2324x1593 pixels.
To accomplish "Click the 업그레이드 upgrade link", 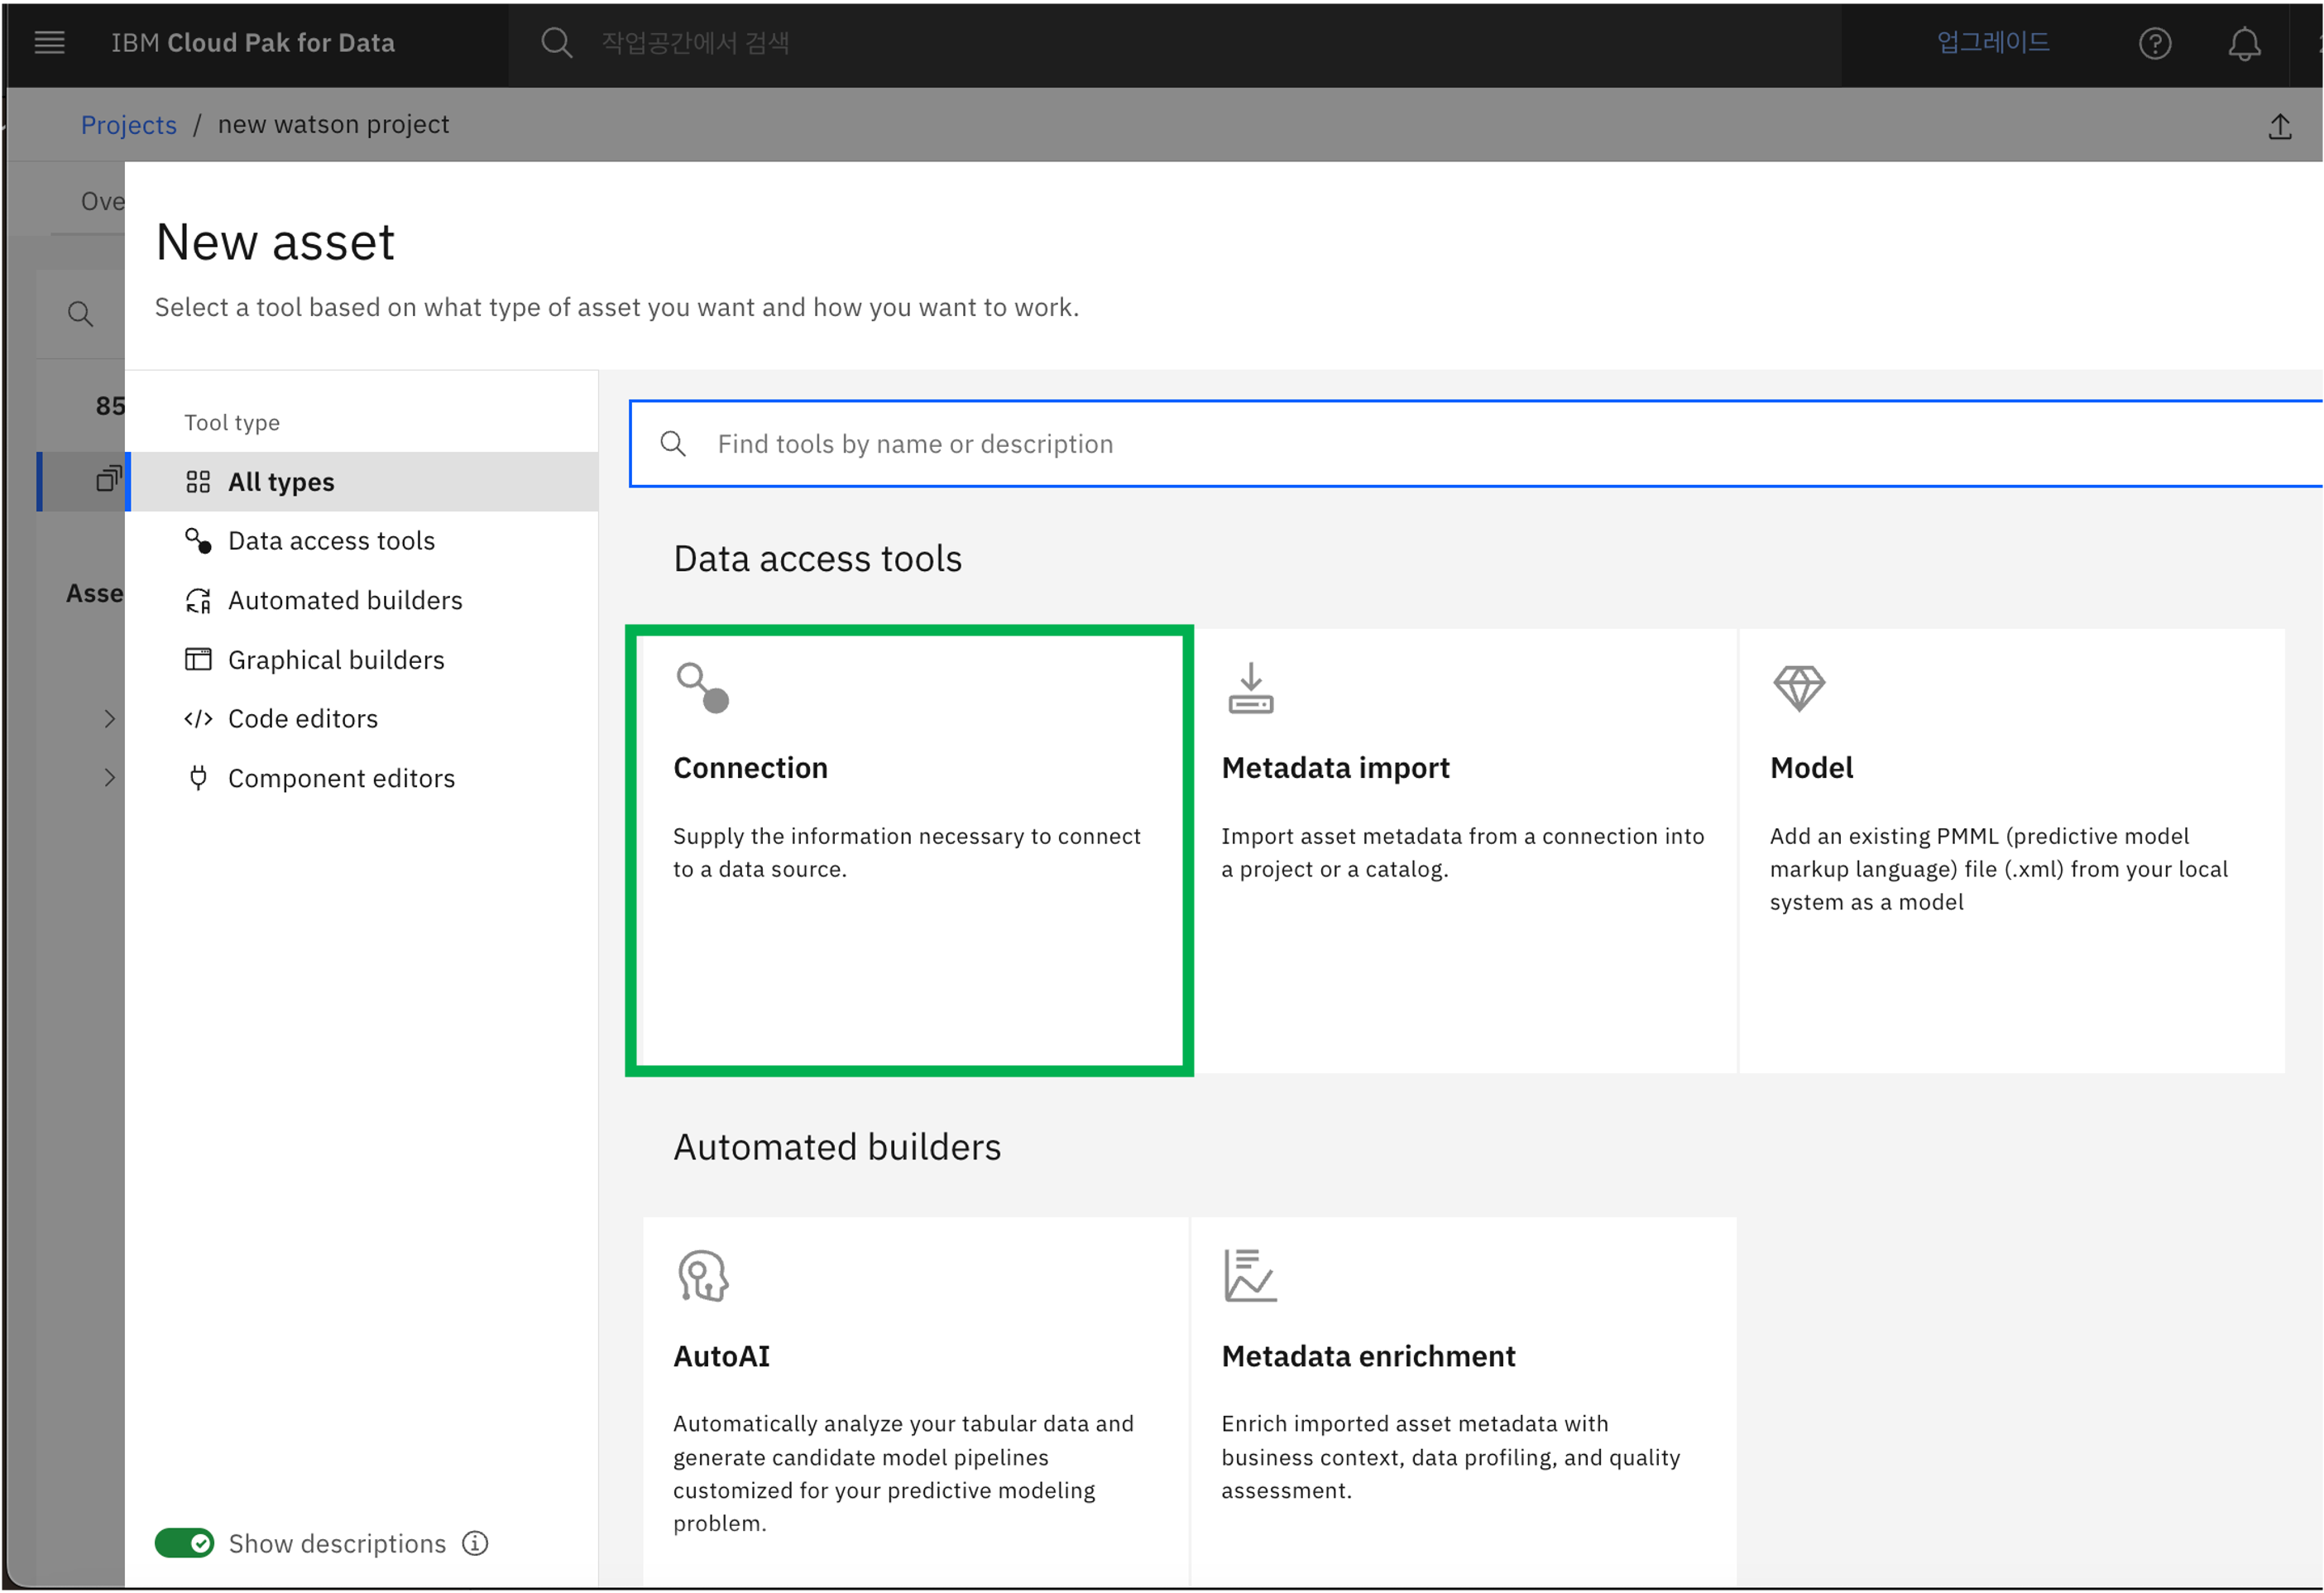I will pyautogui.click(x=1992, y=43).
